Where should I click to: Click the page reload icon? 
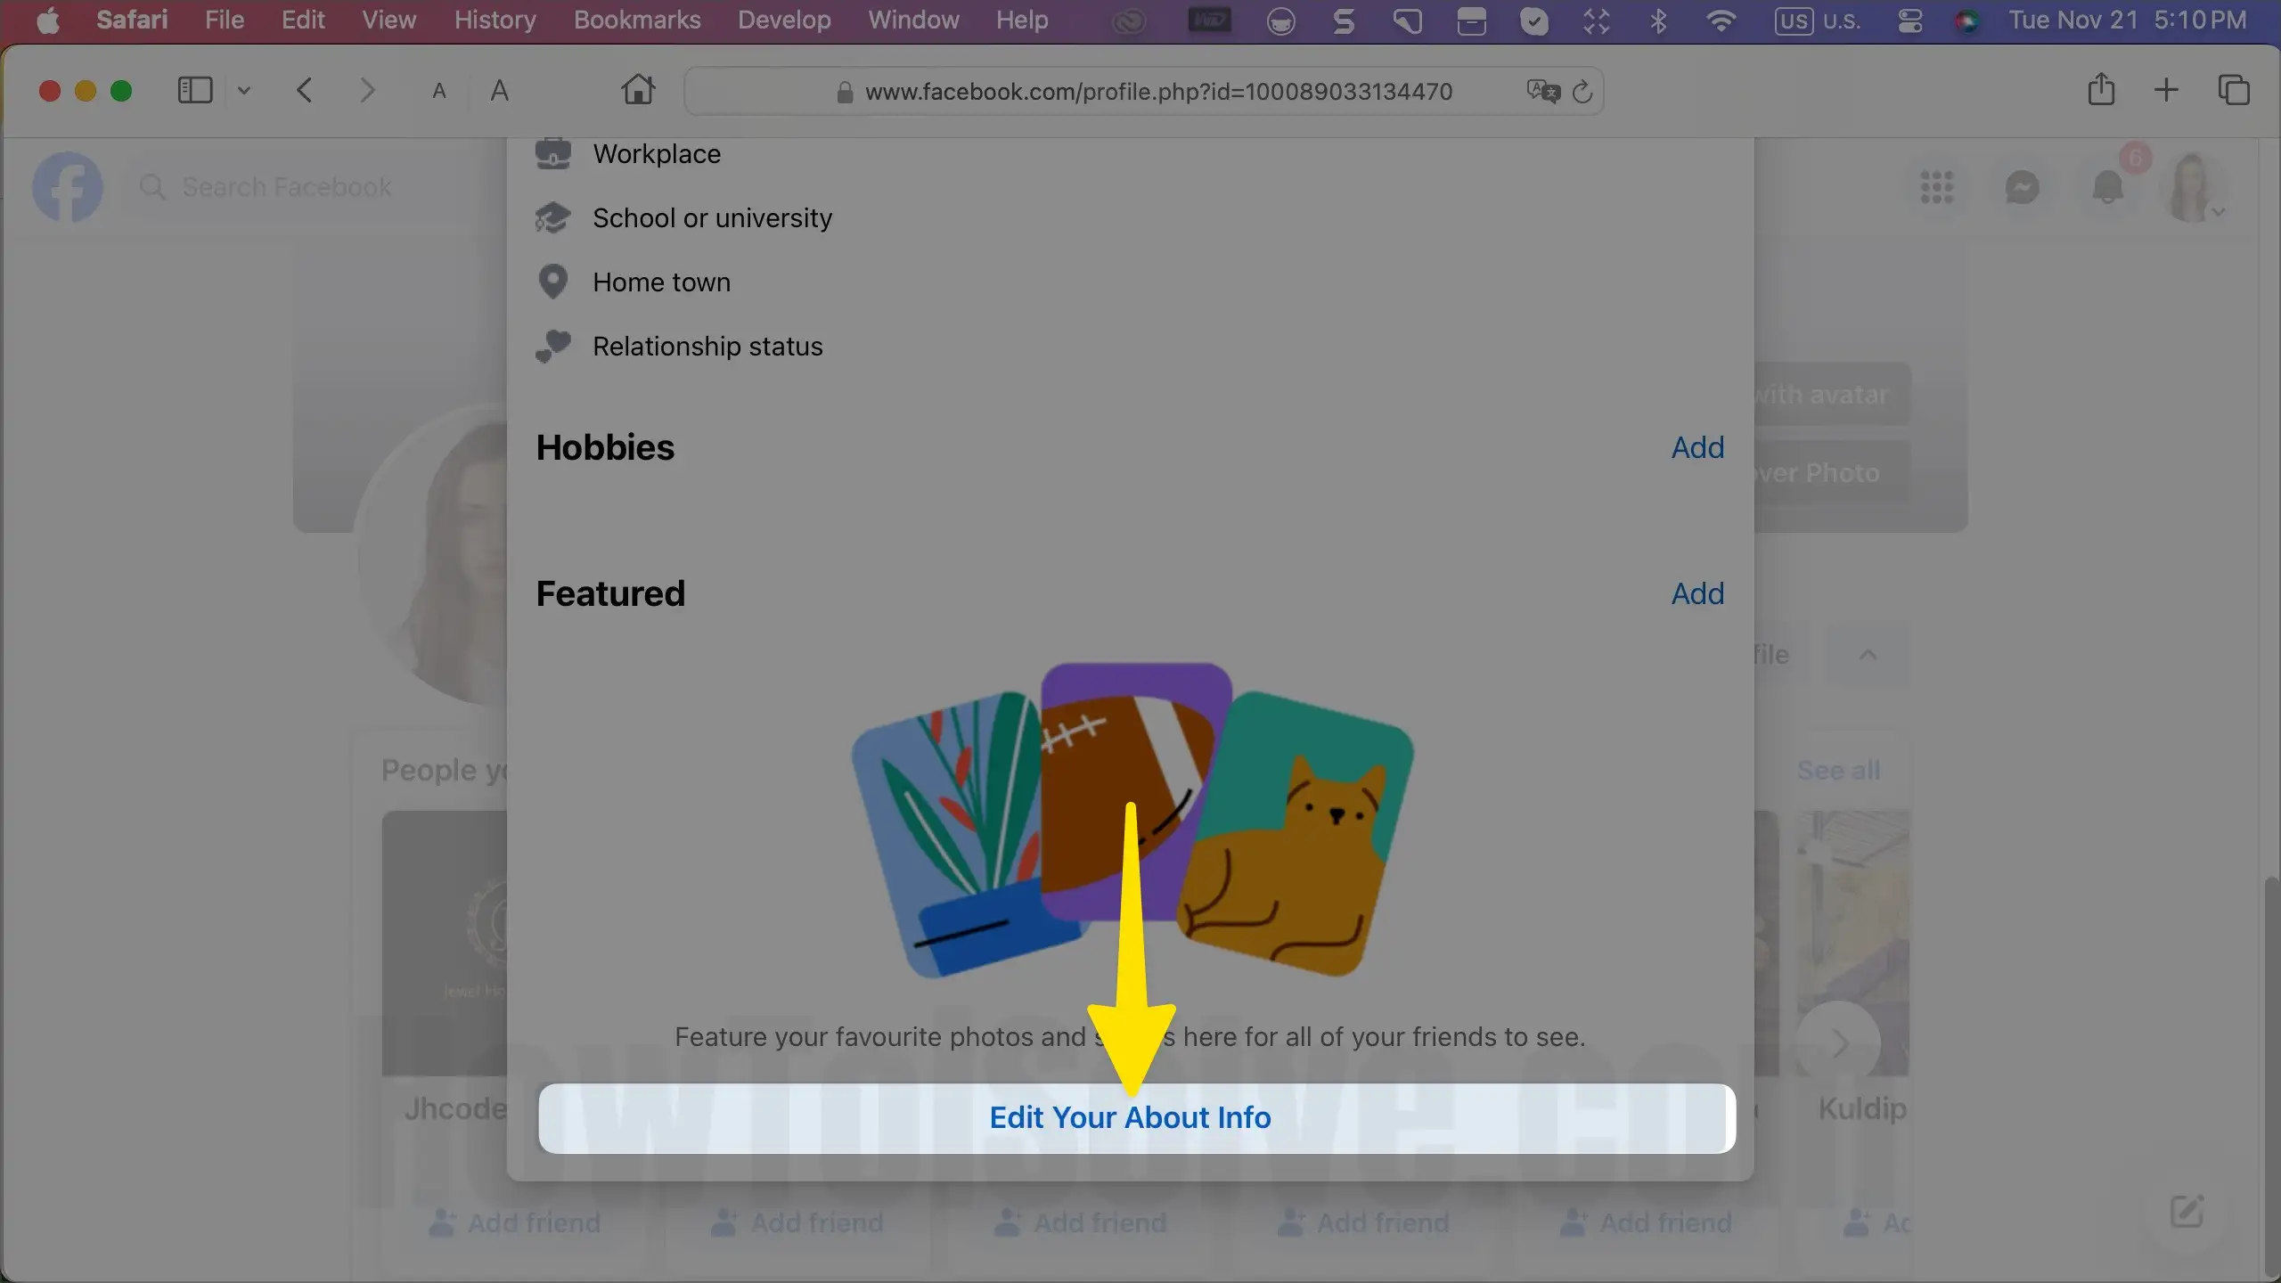pos(1582,91)
